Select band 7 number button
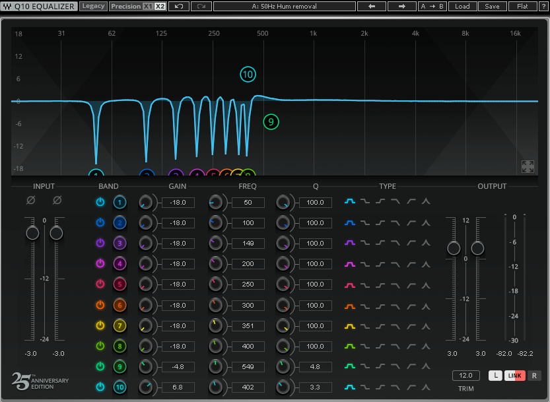 pos(120,326)
